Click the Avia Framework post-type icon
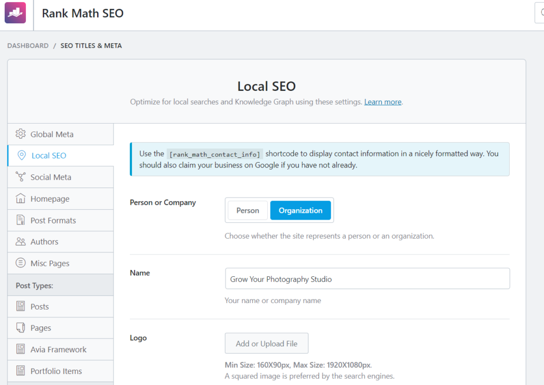The height and width of the screenshot is (385, 544). 21,349
